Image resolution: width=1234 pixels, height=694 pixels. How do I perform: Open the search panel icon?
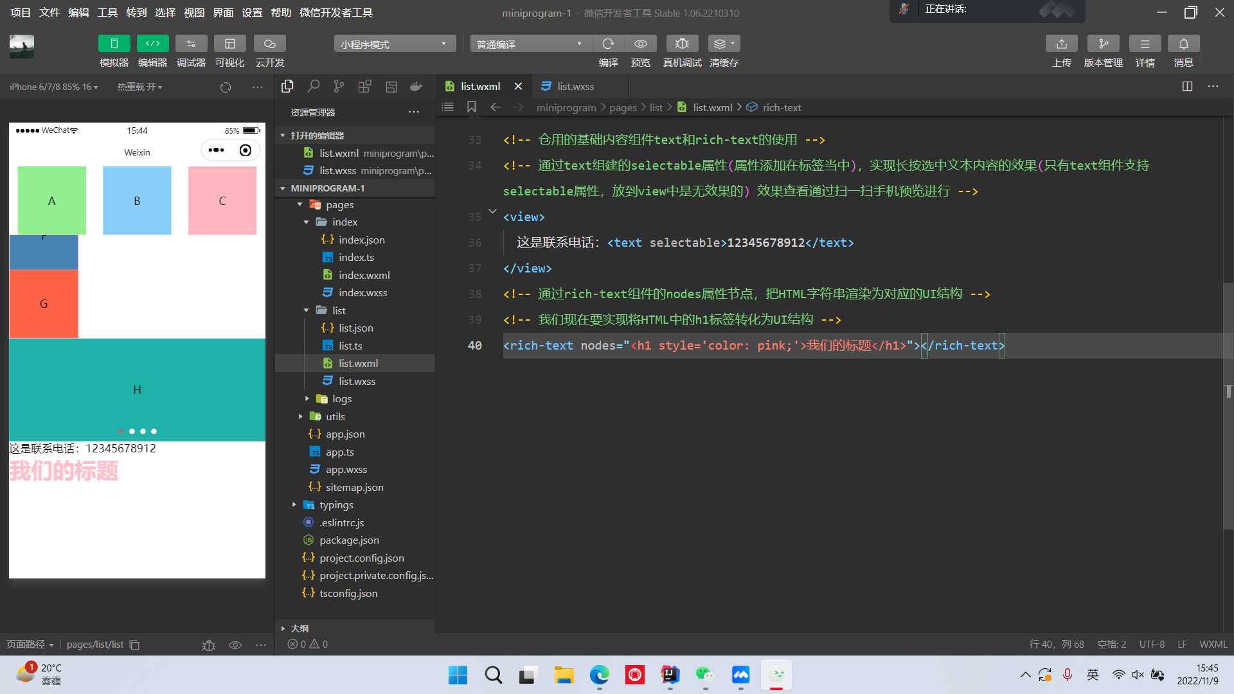(x=314, y=86)
